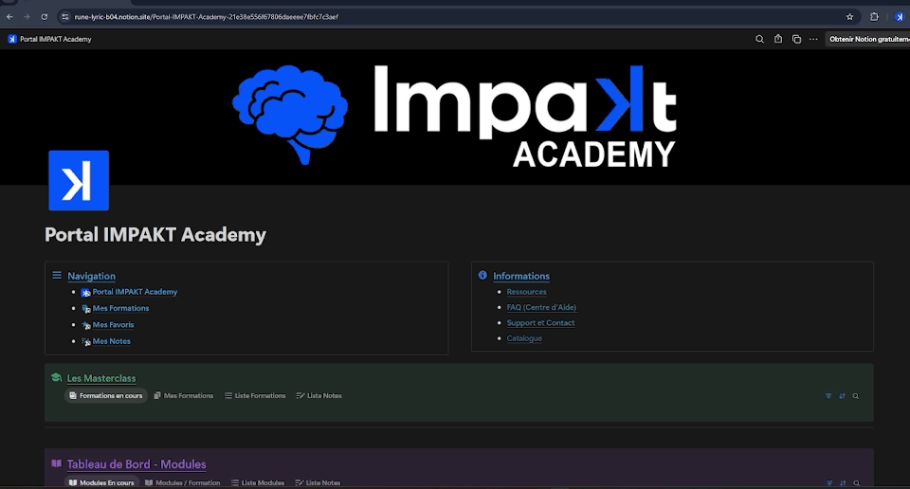Open Portal IMPAKT Academy navigation link

(x=135, y=292)
